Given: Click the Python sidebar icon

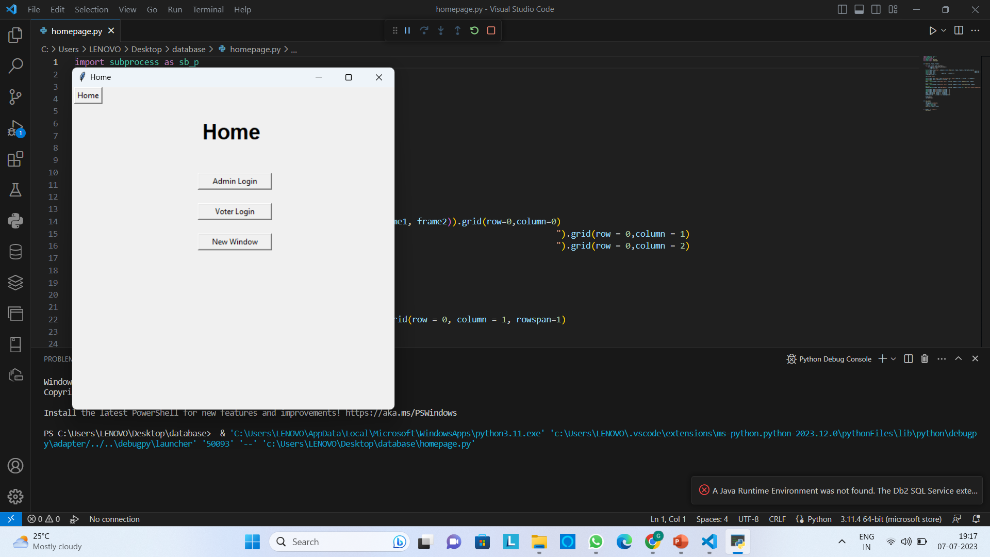Looking at the screenshot, I should click(x=15, y=221).
